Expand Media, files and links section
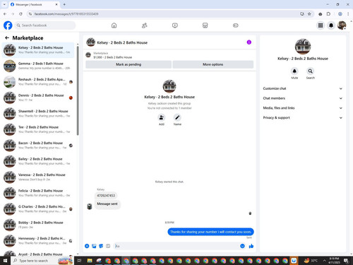353x265 pixels. coord(303,108)
